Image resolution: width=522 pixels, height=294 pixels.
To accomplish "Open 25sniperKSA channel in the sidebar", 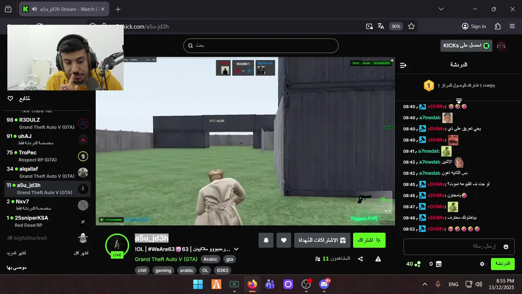I will 47,221.
